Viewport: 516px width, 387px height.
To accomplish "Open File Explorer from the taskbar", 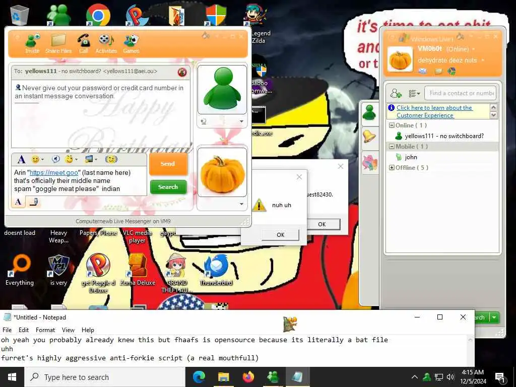I will [x=223, y=377].
